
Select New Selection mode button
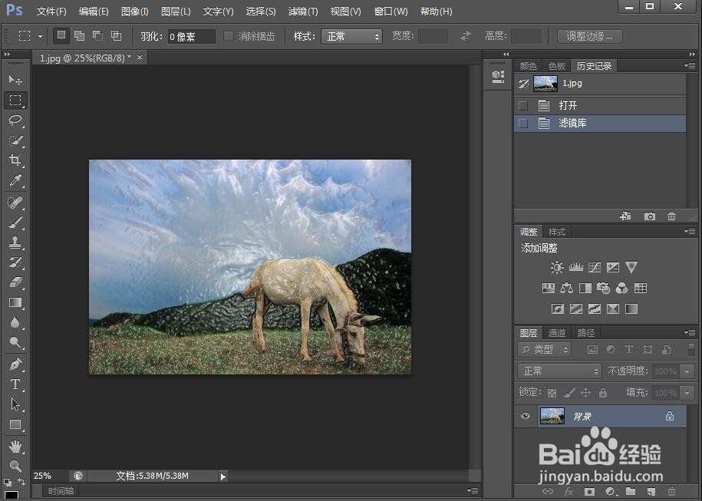click(61, 35)
